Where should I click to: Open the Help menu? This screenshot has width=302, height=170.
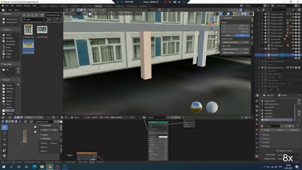[34, 6]
